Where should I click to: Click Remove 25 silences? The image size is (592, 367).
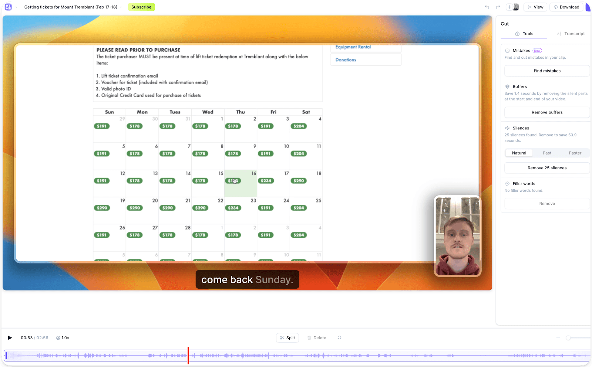point(547,168)
